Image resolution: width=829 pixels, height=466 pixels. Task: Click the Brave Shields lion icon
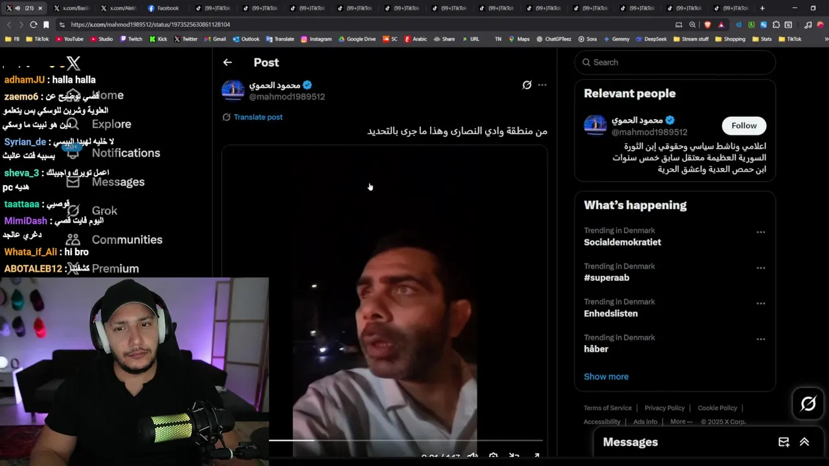click(707, 25)
